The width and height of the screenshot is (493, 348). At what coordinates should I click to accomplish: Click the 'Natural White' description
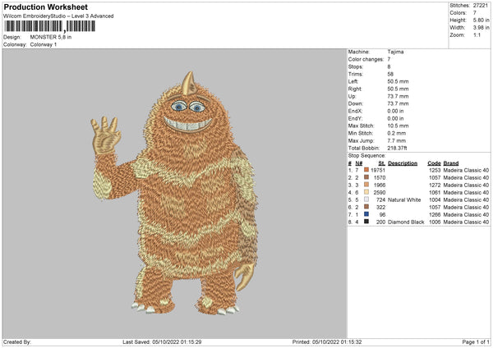404,199
